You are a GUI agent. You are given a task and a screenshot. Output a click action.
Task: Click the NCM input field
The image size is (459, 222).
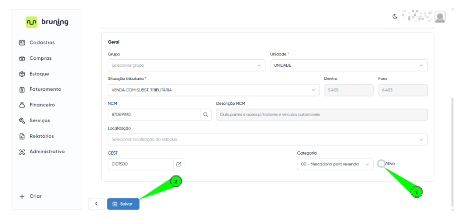tap(154, 115)
